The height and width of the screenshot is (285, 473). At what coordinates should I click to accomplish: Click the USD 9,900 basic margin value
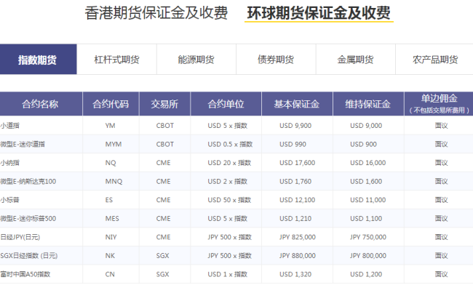point(295,126)
